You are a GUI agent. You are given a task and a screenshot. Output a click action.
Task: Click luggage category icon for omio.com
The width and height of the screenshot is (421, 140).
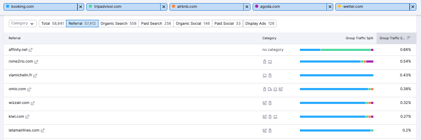(264, 89)
